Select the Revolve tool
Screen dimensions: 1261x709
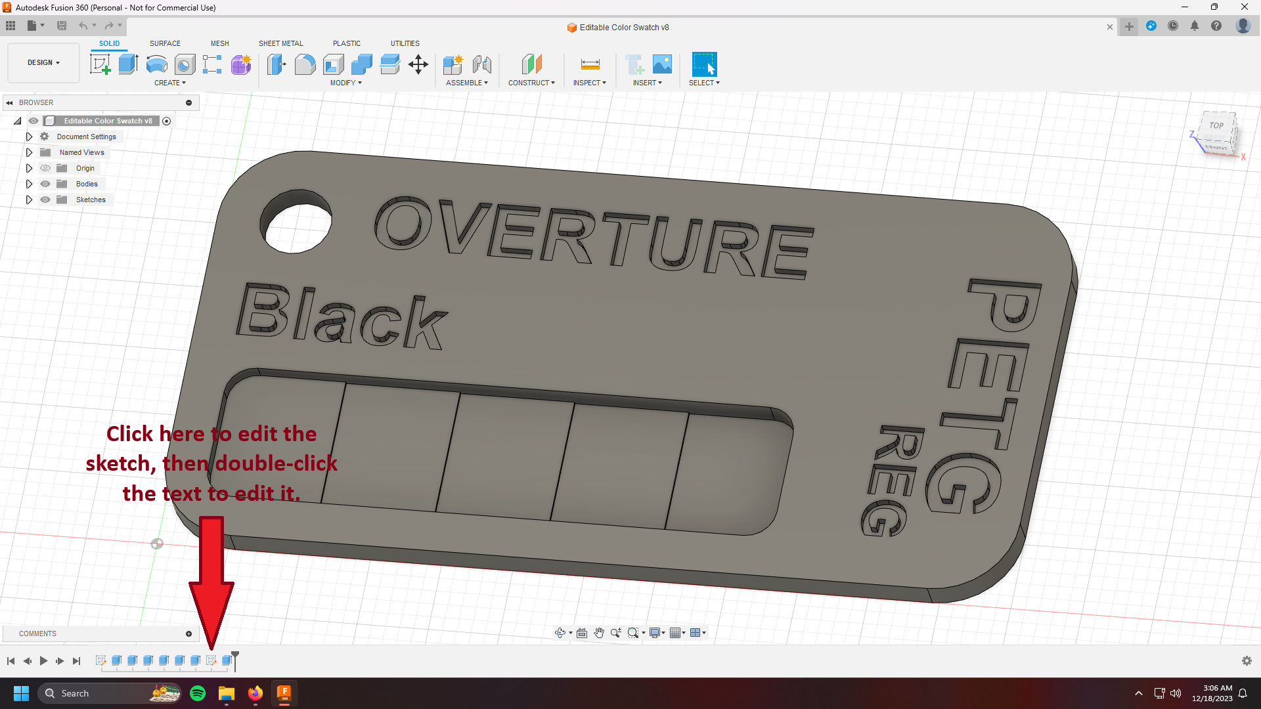pyautogui.click(x=156, y=64)
